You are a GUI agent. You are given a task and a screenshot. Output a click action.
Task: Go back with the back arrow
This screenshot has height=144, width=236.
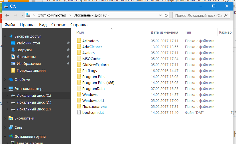point(7,15)
